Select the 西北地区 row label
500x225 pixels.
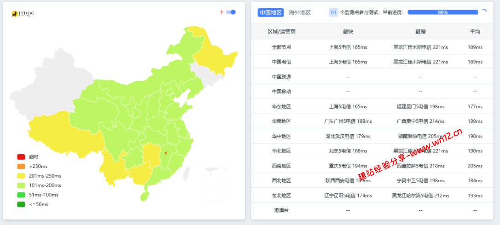click(282, 181)
